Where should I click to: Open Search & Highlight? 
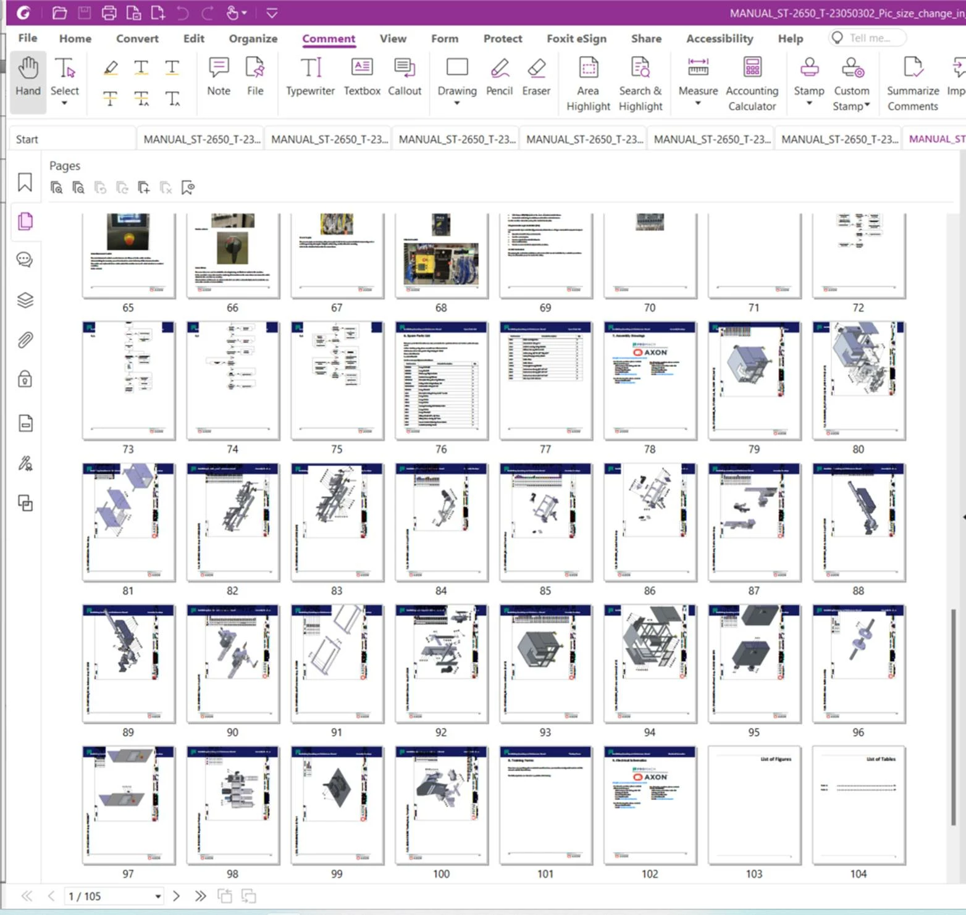click(640, 84)
